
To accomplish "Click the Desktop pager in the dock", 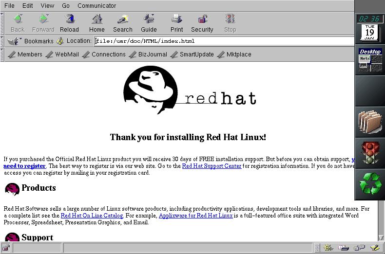I will click(x=370, y=60).
